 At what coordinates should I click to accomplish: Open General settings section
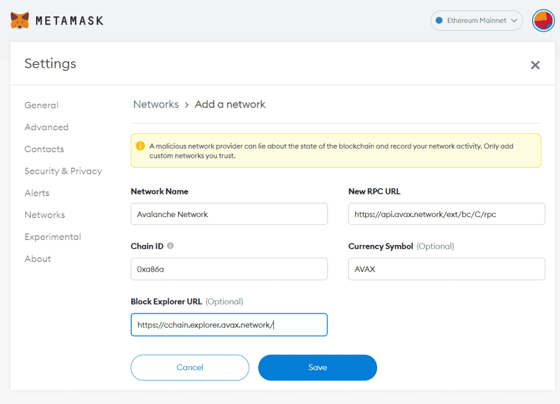(x=42, y=105)
